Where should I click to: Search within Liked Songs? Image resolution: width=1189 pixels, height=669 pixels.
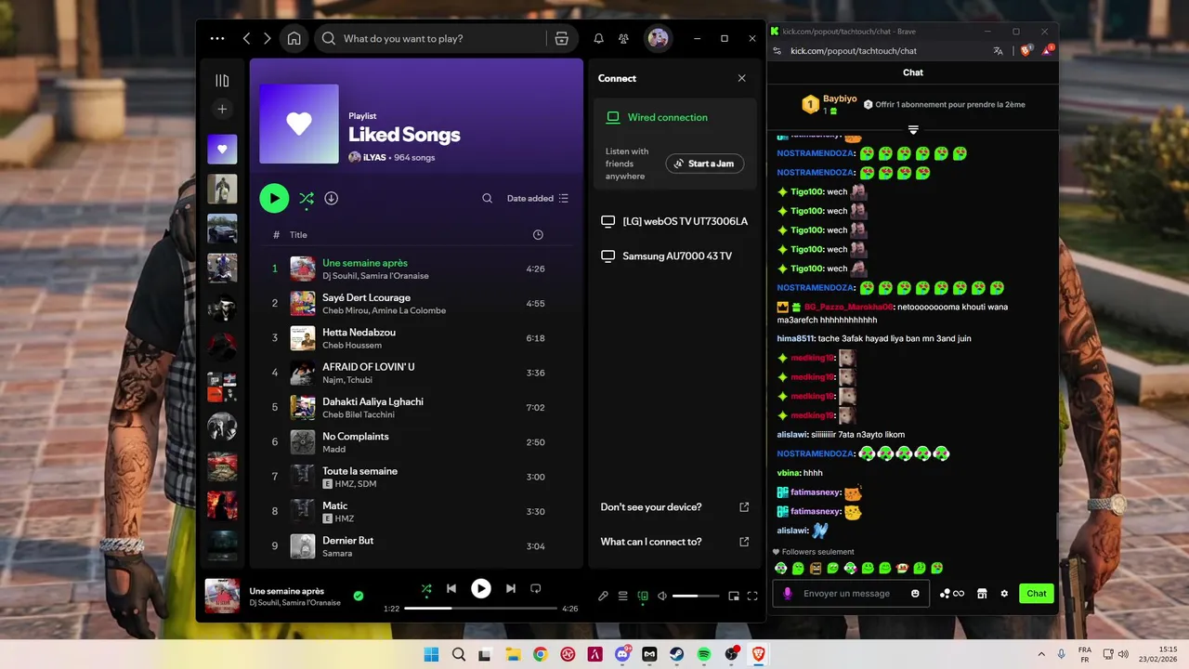487,198
